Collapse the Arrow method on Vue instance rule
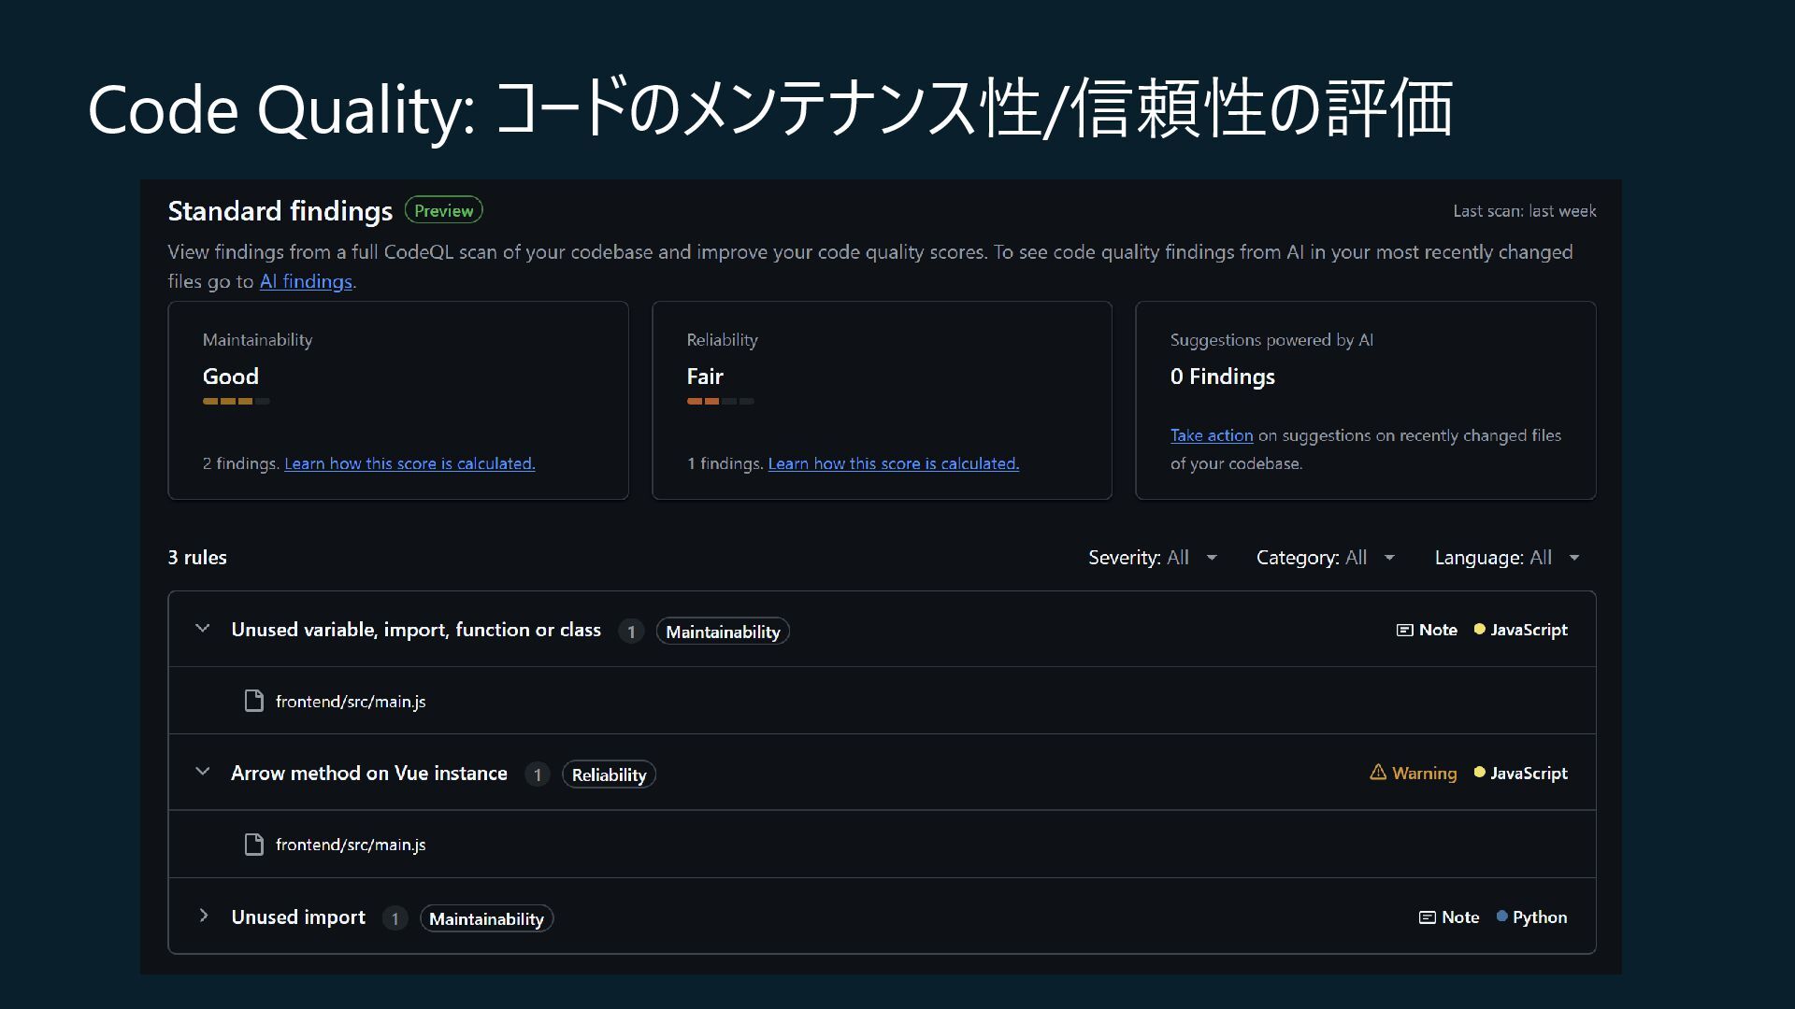The height and width of the screenshot is (1009, 1795). pyautogui.click(x=202, y=772)
